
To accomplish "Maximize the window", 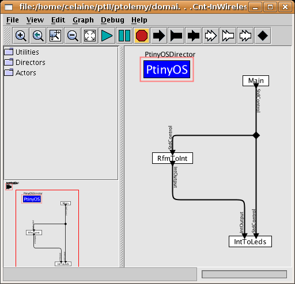I will click(270, 7).
